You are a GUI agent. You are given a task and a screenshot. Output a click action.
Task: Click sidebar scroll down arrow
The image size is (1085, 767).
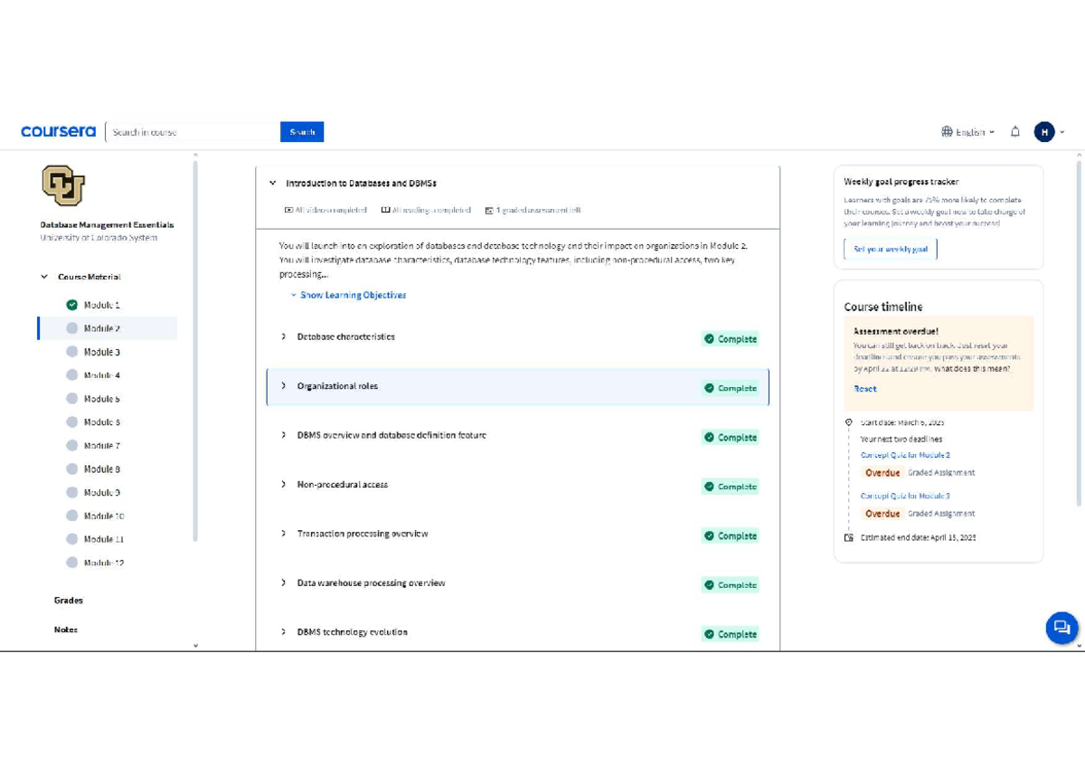pyautogui.click(x=195, y=646)
